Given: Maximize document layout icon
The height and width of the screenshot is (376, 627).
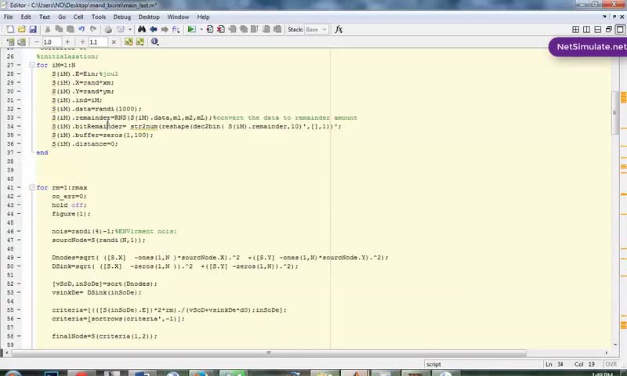Looking at the screenshot, I should click(x=620, y=29).
